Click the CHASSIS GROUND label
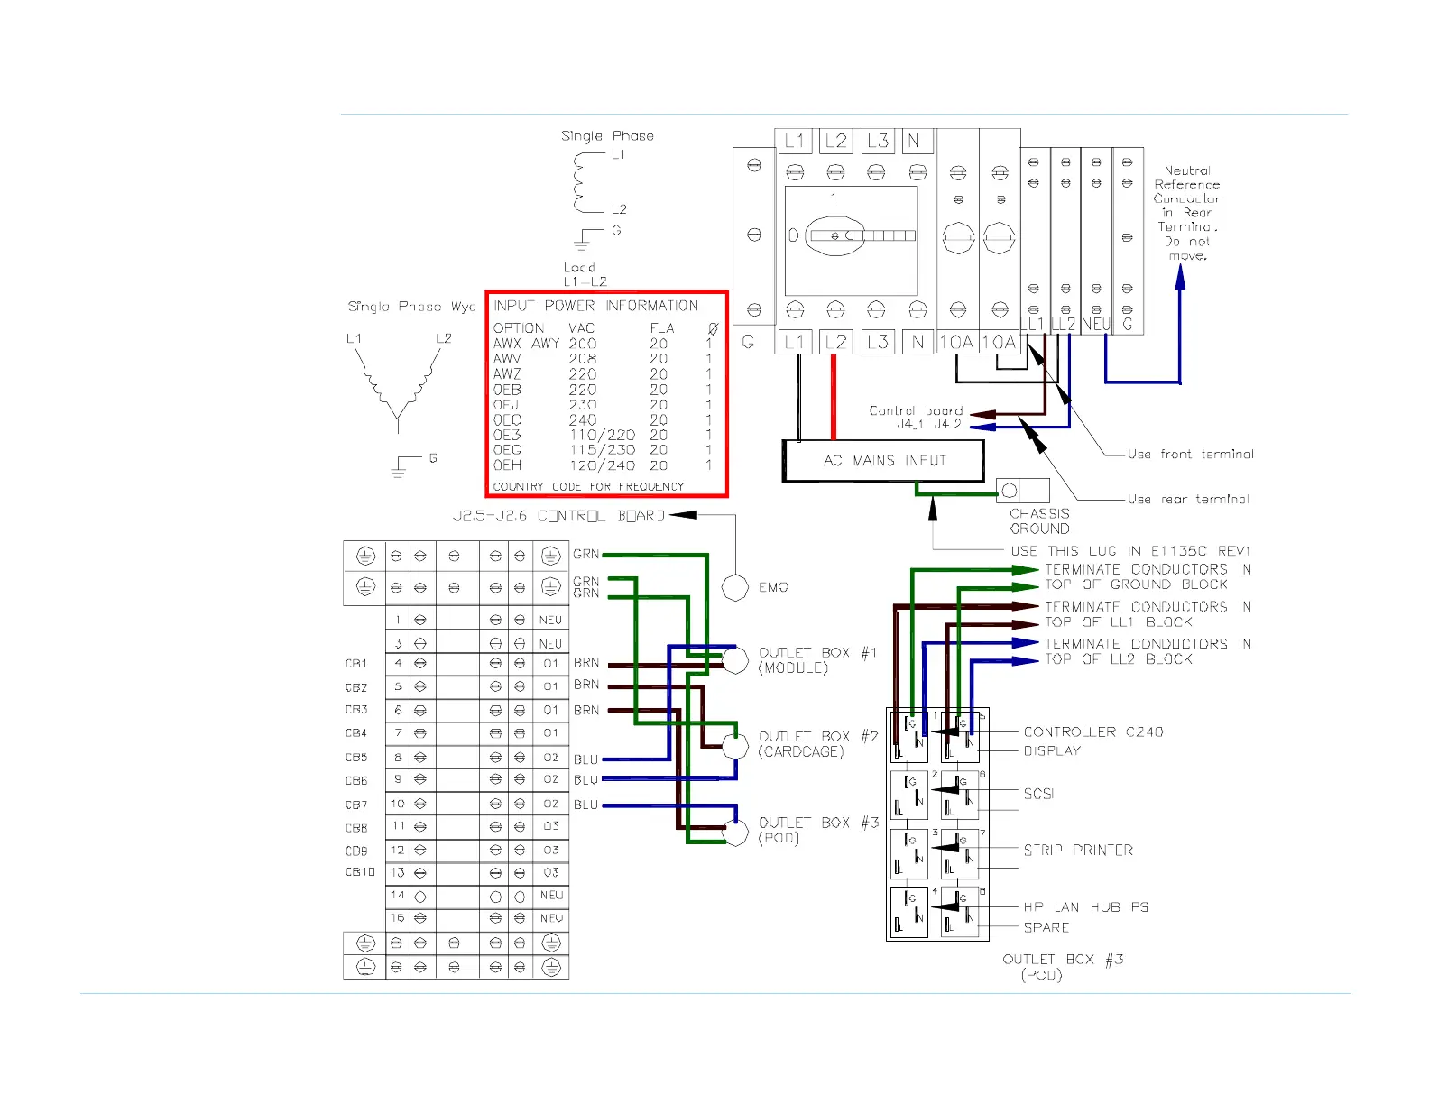The width and height of the screenshot is (1429, 1104). [x=1040, y=521]
